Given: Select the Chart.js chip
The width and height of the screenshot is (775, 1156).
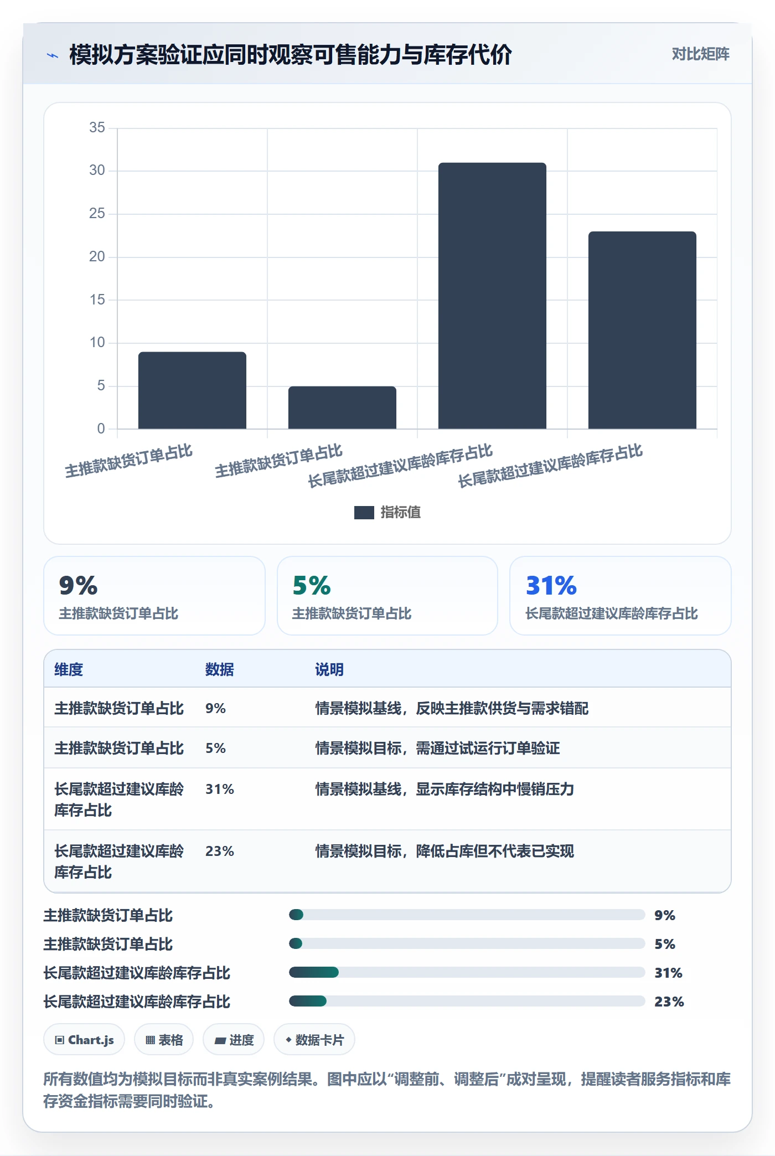Looking at the screenshot, I should (x=84, y=1040).
